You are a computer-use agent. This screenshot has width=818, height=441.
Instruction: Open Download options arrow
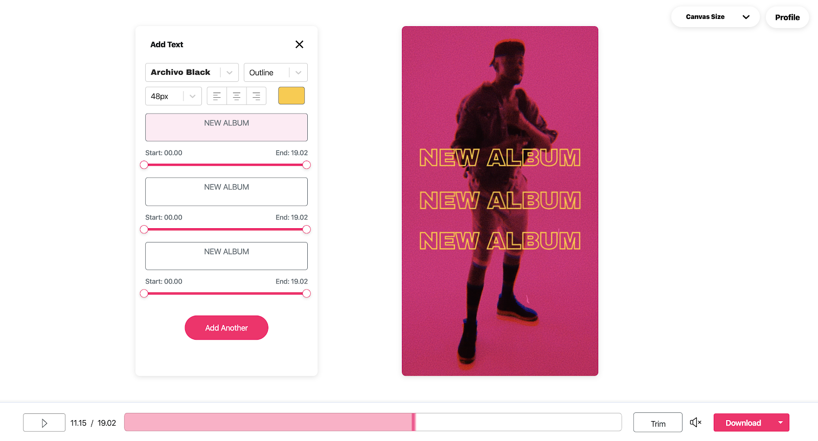[781, 423]
